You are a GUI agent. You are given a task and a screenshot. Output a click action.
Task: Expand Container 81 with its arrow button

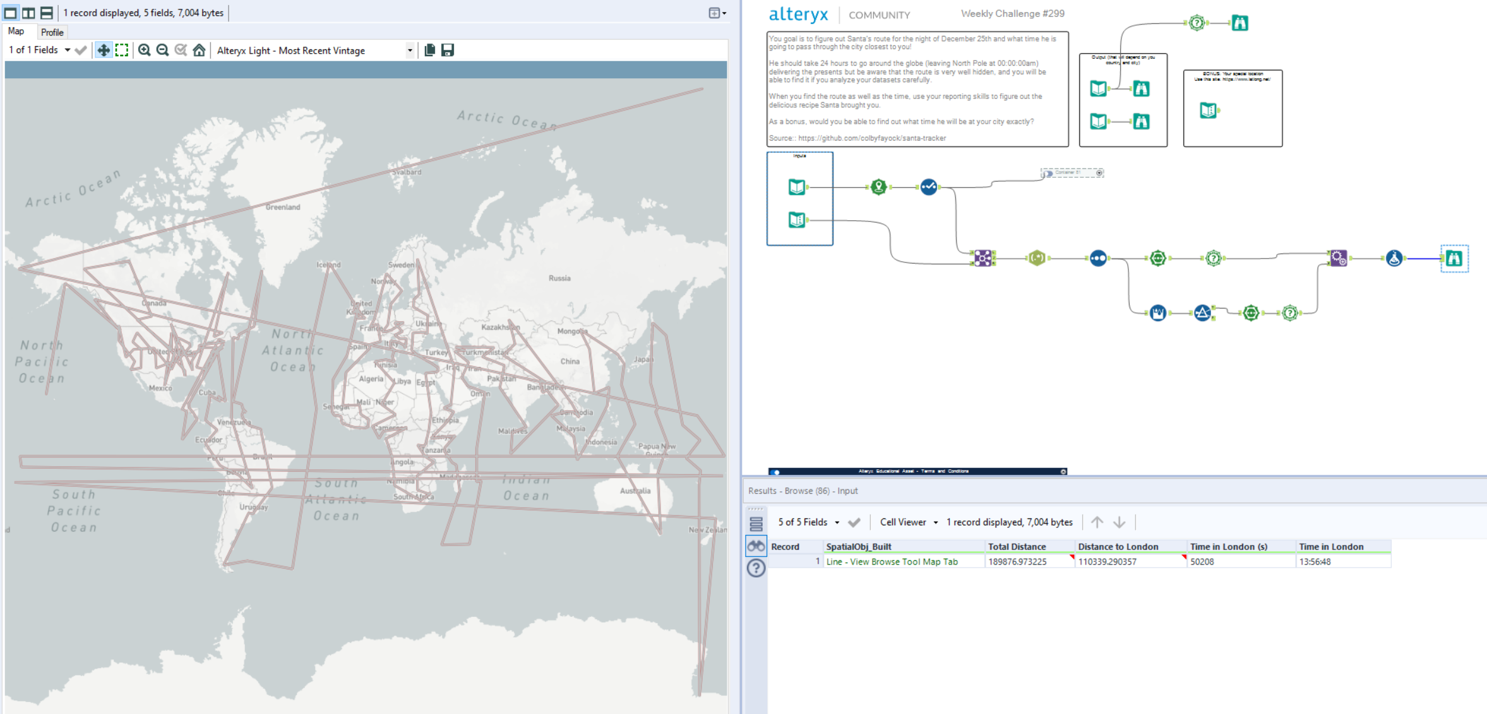click(1099, 173)
